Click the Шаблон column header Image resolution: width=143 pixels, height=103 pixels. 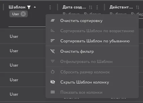point(17,7)
